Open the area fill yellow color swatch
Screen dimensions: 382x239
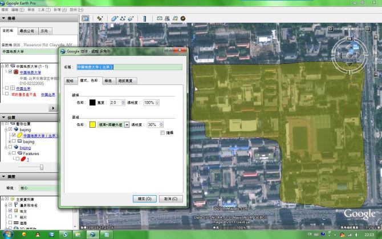coord(92,125)
